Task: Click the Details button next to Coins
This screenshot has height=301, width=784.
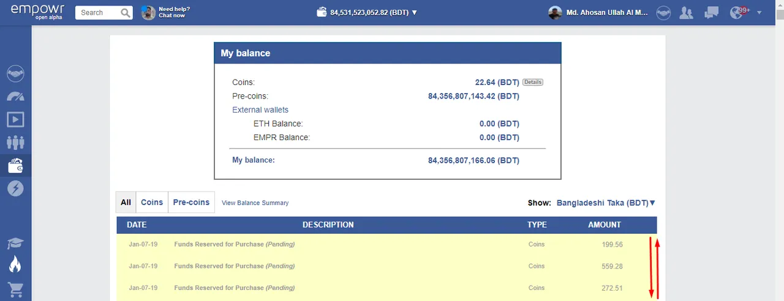Action: pyautogui.click(x=533, y=82)
